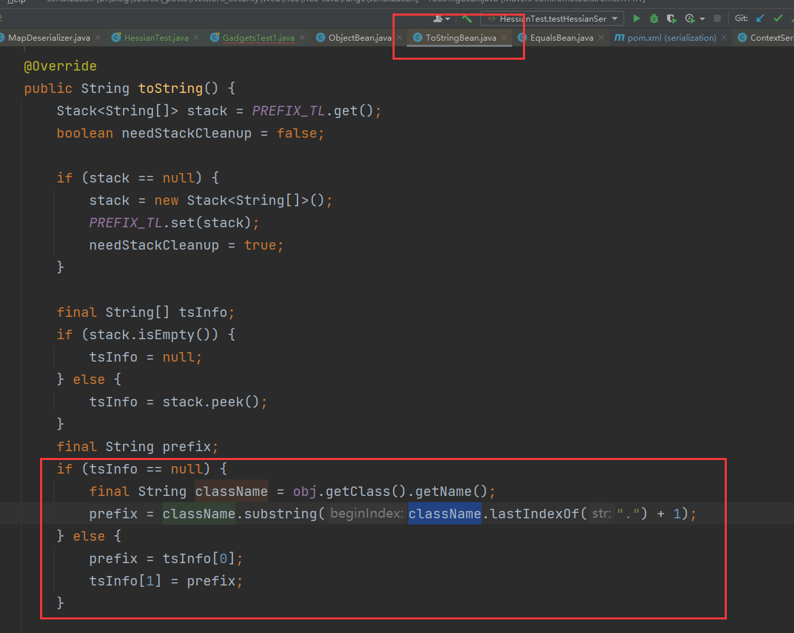Switch to the EqualsBean.java tab
794x633 pixels.
561,38
